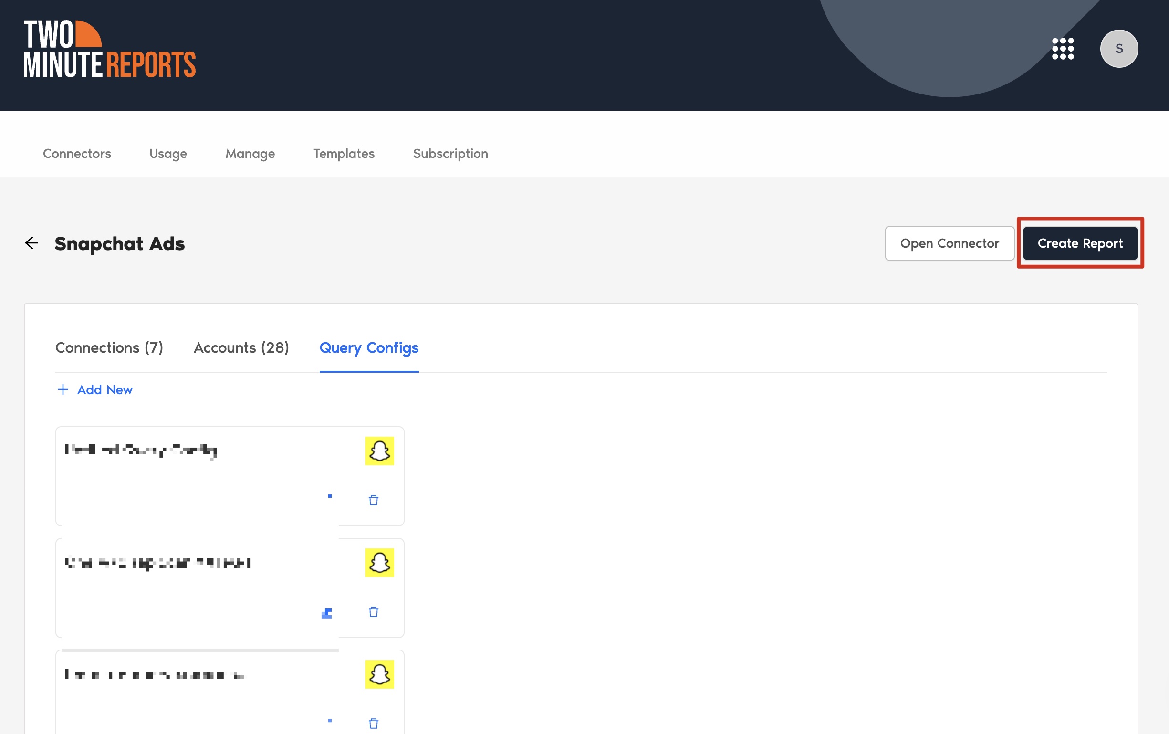The image size is (1169, 734).
Task: Open the Templates nav item
Action: 344,153
